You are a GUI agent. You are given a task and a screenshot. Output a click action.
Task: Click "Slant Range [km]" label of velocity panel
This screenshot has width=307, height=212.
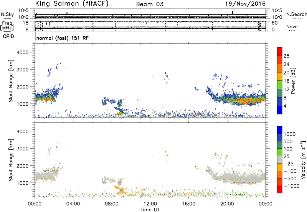pyautogui.click(x=11, y=160)
